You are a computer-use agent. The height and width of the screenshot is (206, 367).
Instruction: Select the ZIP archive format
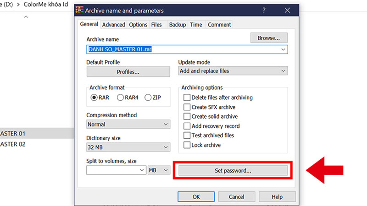148,97
